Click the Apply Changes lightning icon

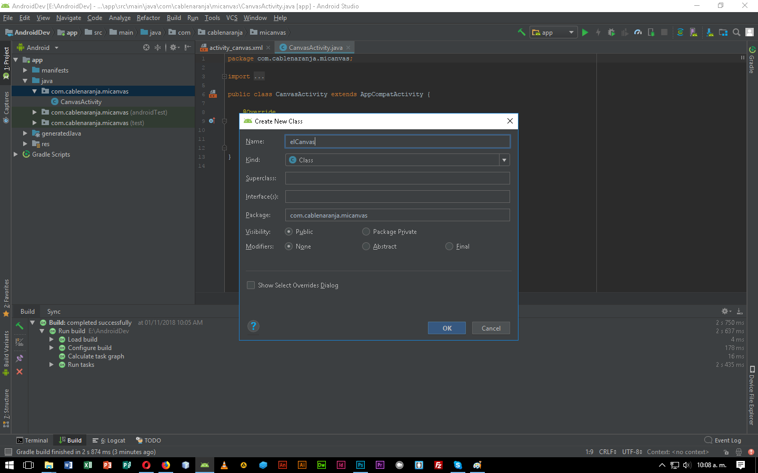(x=598, y=32)
